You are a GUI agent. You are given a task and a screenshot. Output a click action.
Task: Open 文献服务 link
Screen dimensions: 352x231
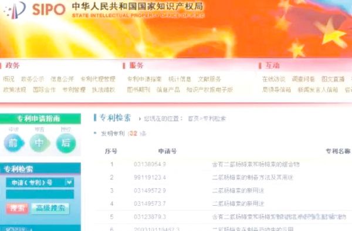(x=209, y=79)
